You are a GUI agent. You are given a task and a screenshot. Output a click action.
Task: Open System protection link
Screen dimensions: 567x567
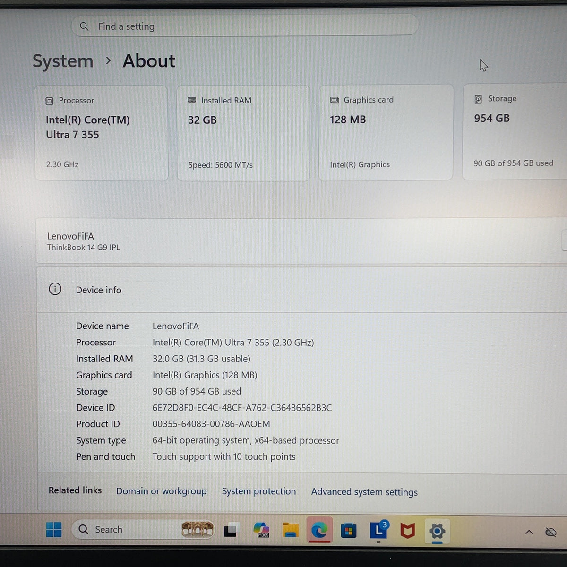[x=259, y=491]
